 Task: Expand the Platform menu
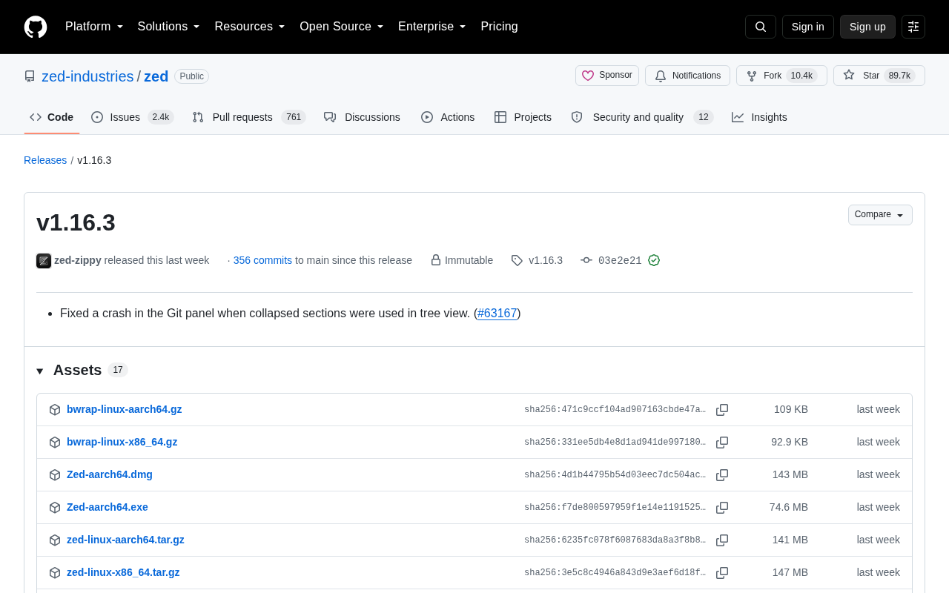coord(94,27)
